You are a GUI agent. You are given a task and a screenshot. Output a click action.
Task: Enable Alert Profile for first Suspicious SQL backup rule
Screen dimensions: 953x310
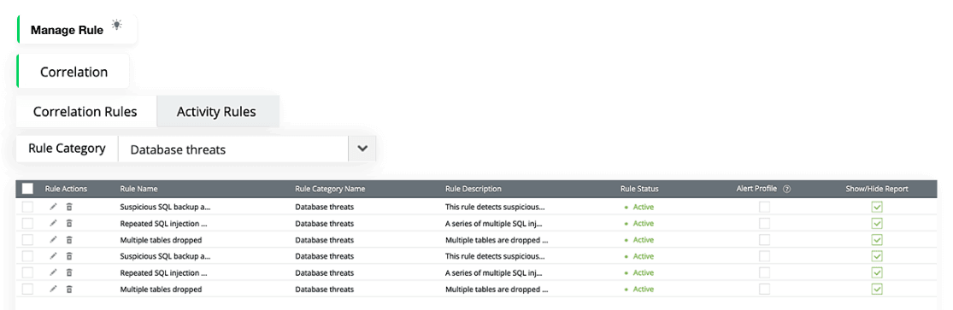(764, 207)
